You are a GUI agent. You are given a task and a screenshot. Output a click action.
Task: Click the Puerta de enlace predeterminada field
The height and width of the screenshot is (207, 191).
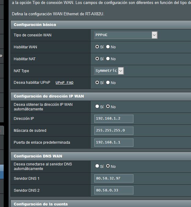(x=114, y=142)
